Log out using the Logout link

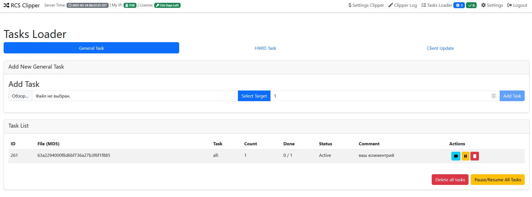click(x=517, y=5)
